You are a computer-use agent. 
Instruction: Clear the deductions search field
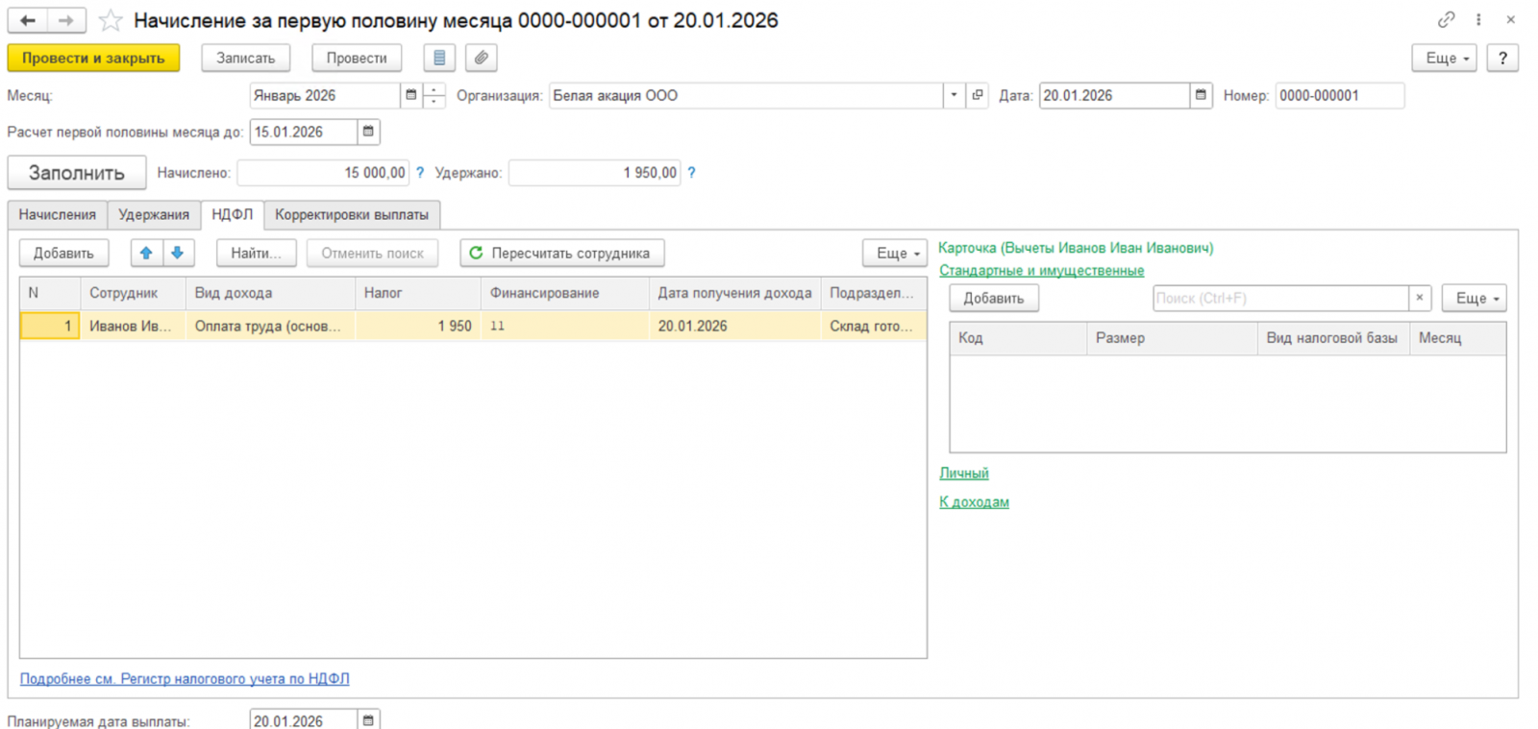coord(1420,298)
